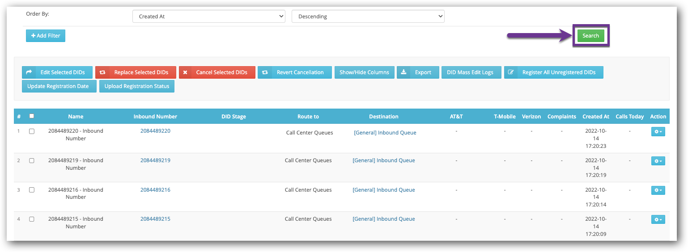The width and height of the screenshot is (688, 252).
Task: Click the name '2084489220 - Inbound Number'
Action: 76,134
